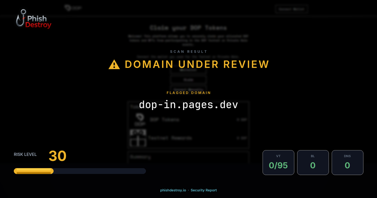Image resolution: width=377 pixels, height=198 pixels.
Task: Click the DOMAIN UNDER REVIEW banner
Action: pos(197,64)
